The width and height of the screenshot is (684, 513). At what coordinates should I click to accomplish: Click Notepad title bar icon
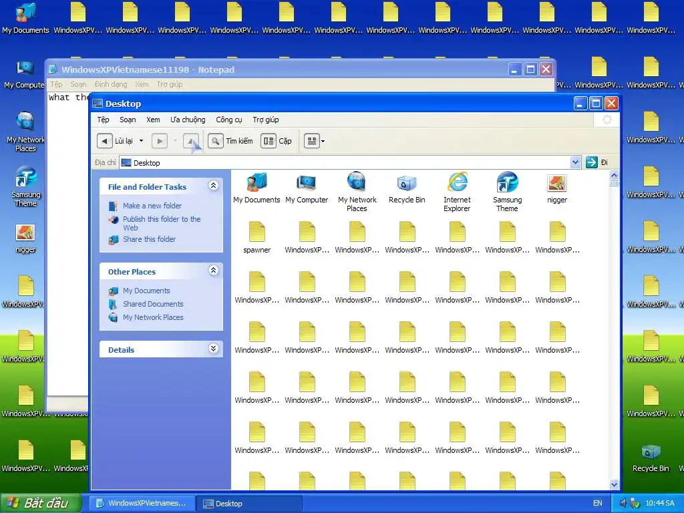pyautogui.click(x=53, y=69)
